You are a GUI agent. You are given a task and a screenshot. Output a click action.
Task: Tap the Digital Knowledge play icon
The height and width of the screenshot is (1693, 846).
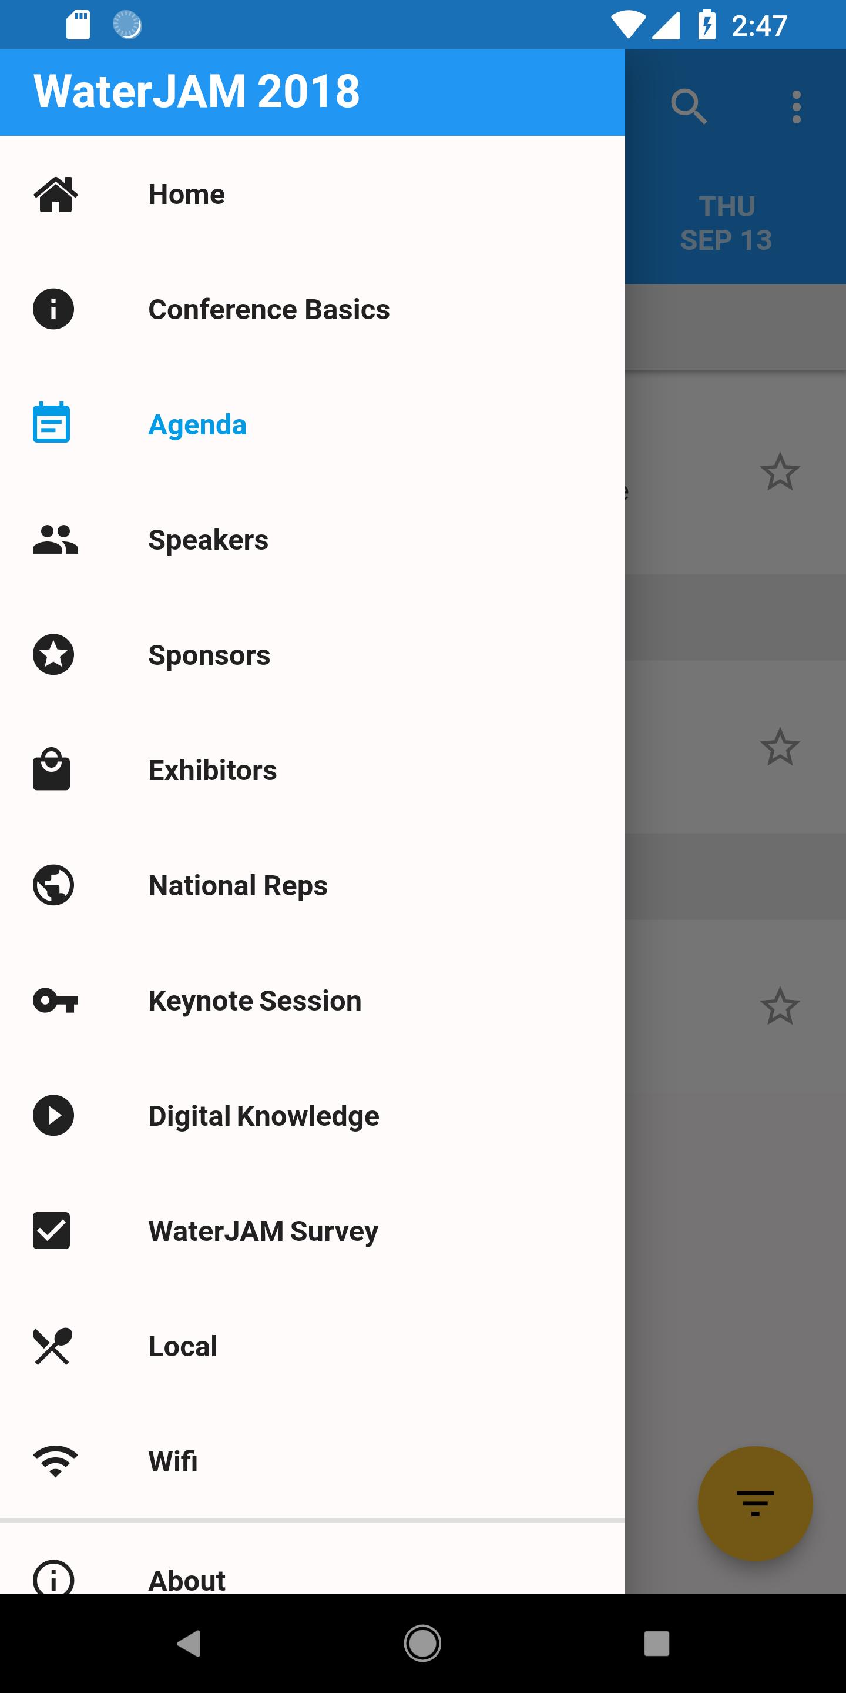tap(53, 1115)
